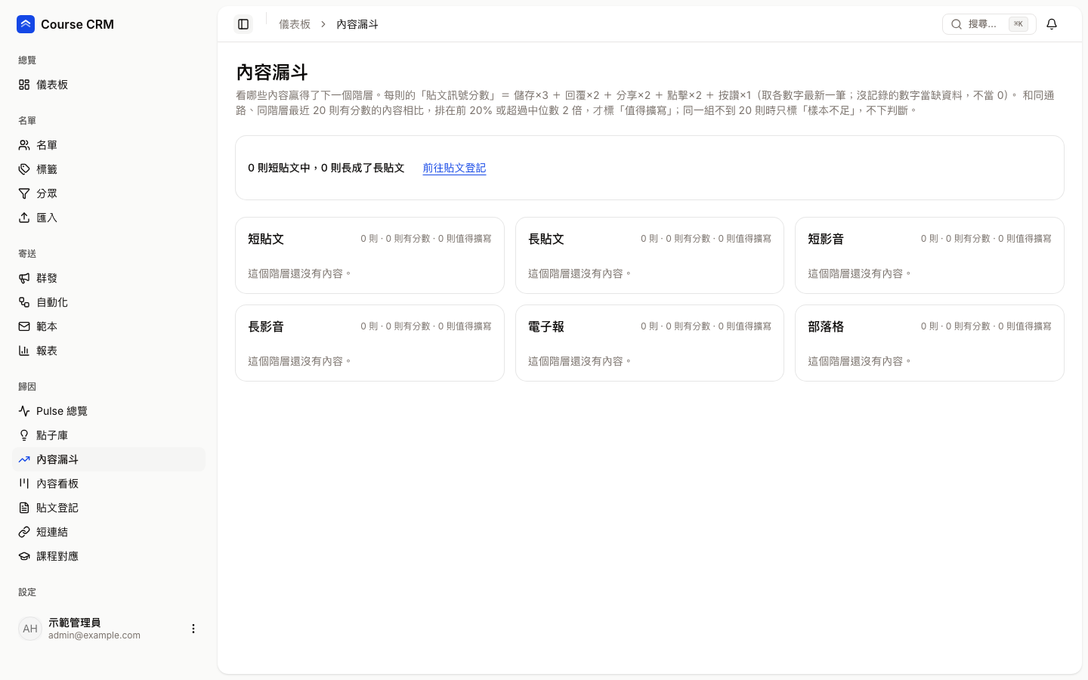The width and height of the screenshot is (1088, 680).
Task: Click 內容漏斗 current breadcrumb text
Action: tap(357, 24)
